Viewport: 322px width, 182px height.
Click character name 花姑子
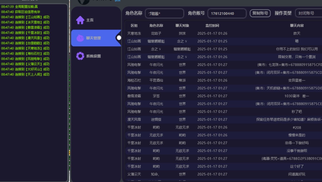tap(156, 33)
